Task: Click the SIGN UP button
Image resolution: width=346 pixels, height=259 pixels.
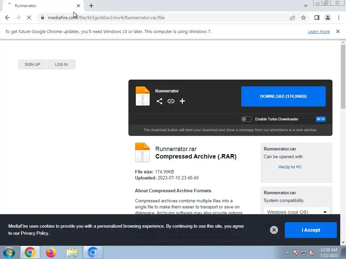Action: point(32,64)
